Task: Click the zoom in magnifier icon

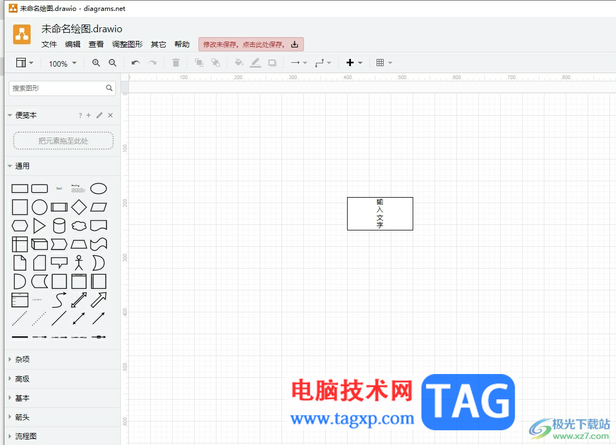Action: click(x=96, y=63)
